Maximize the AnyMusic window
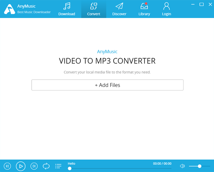This screenshot has width=214, height=172. coord(201,4)
